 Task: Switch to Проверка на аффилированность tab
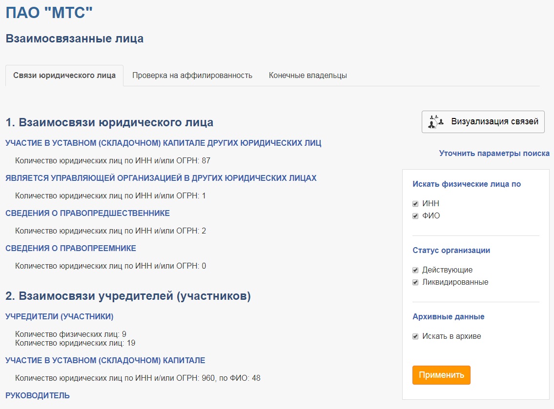192,76
